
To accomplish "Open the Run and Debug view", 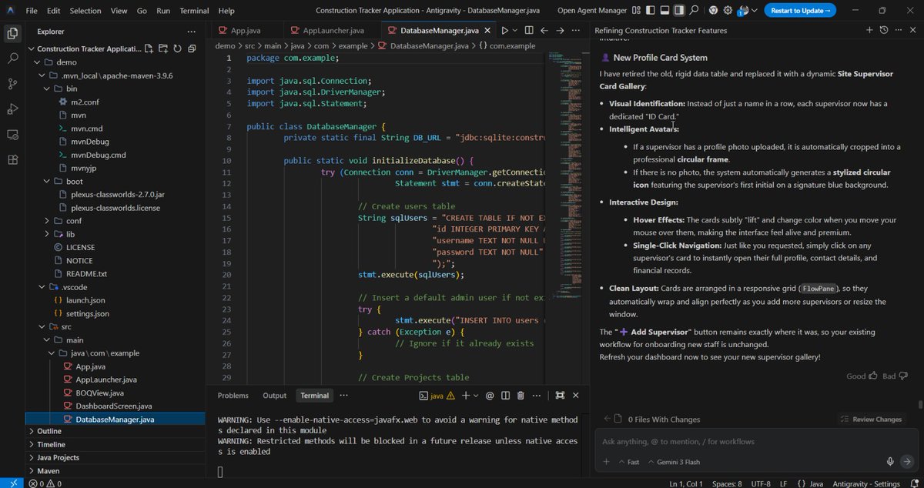I will point(12,109).
